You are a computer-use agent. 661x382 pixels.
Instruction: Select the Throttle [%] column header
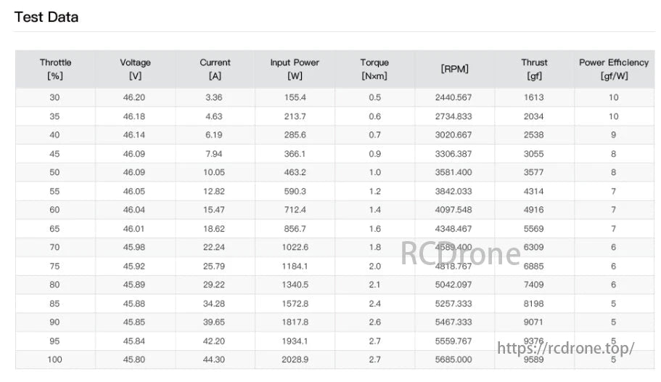(x=55, y=69)
